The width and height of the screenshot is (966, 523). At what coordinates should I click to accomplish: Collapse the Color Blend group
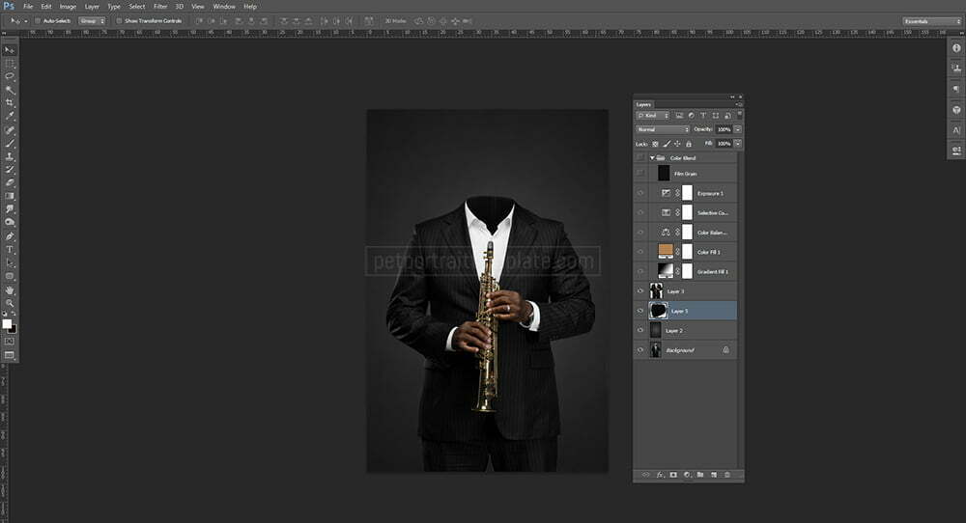point(652,157)
